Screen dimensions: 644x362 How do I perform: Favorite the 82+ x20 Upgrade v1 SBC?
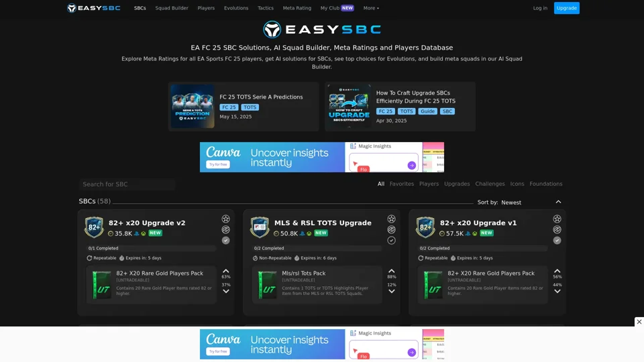pyautogui.click(x=557, y=219)
